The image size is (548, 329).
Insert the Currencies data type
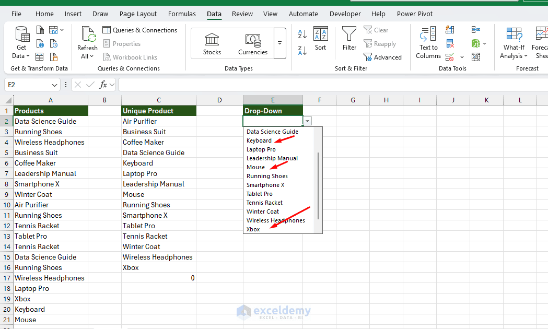click(253, 44)
